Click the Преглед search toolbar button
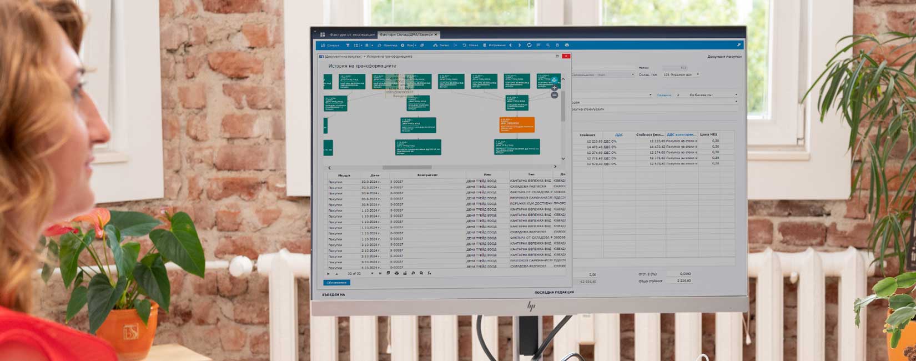Image resolution: width=916 pixels, height=361 pixels. (387, 45)
